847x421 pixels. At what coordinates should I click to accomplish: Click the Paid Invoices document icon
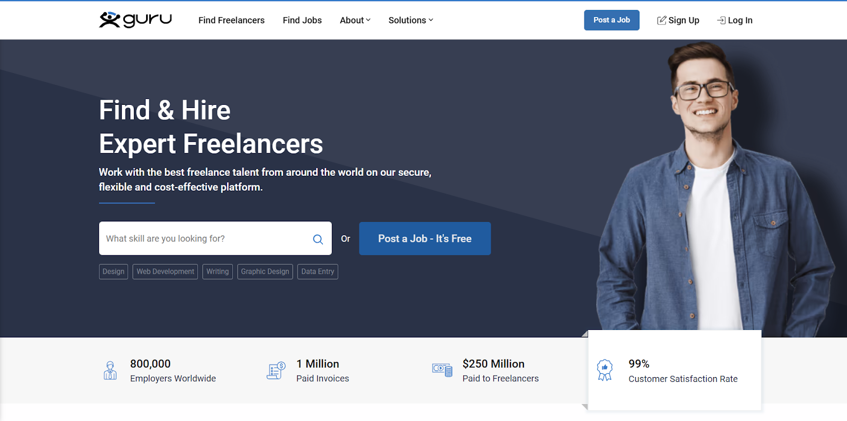(x=276, y=370)
